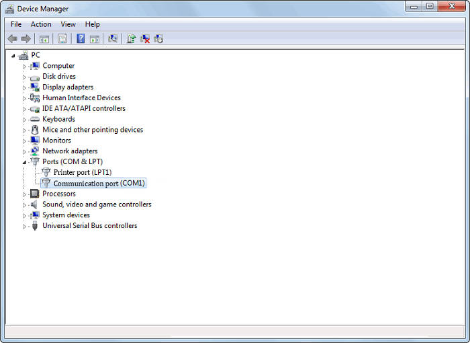Click the Human Interface Devices icon
Screen dimensions: 470x343
click(35, 98)
